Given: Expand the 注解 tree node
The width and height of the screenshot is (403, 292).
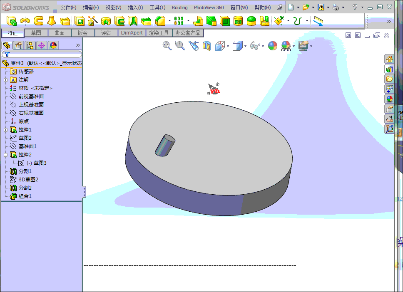Looking at the screenshot, I should click(6, 80).
